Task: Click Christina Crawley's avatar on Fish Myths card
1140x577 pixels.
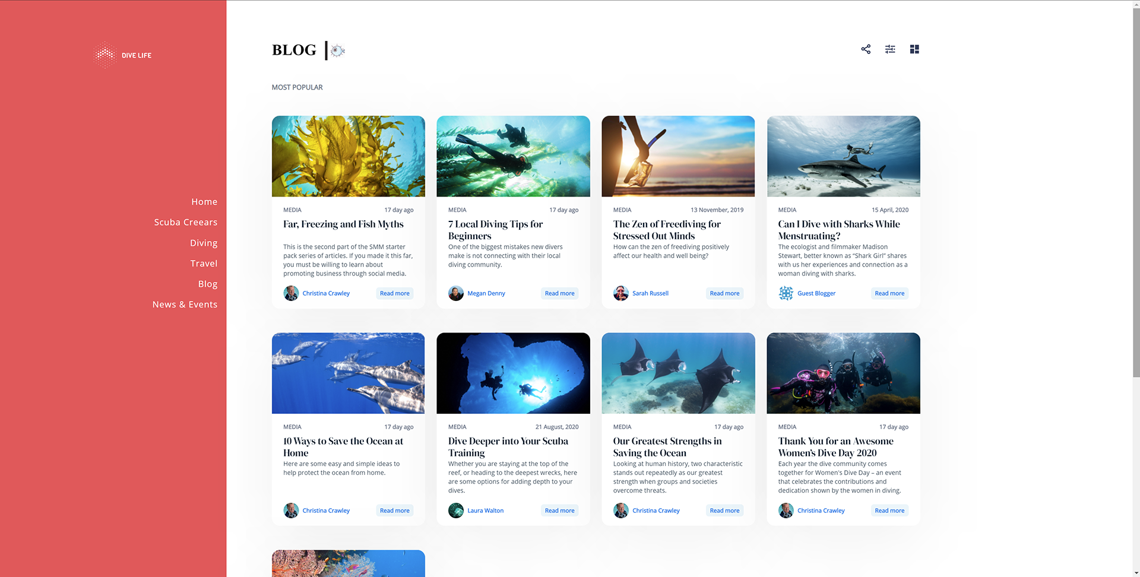Action: point(291,293)
